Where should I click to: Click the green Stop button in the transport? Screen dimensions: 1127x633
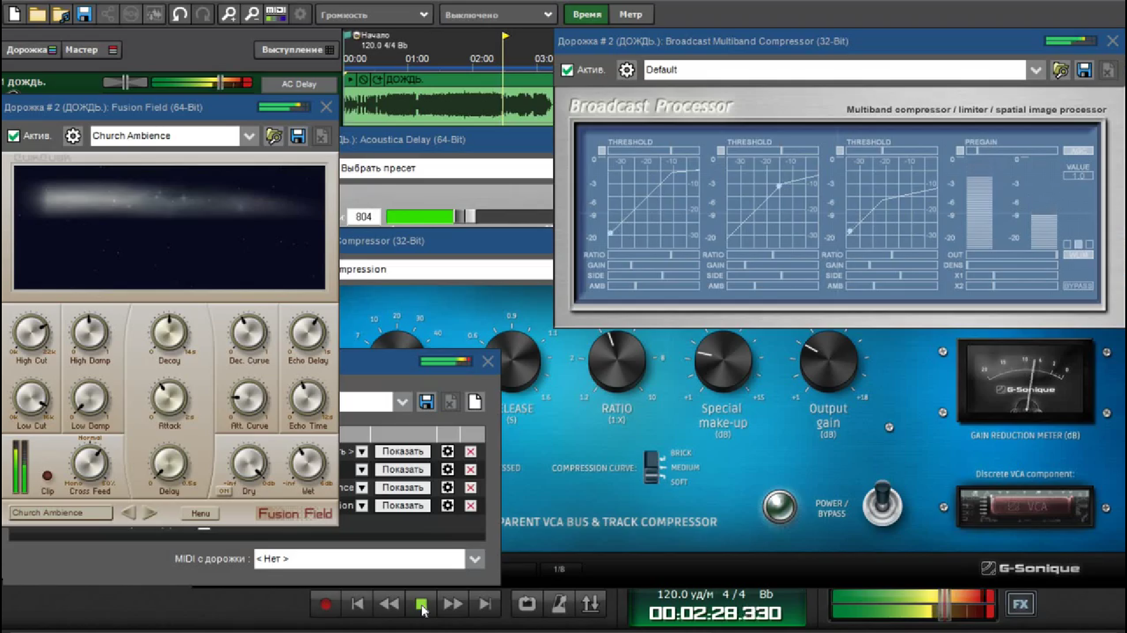click(x=421, y=604)
